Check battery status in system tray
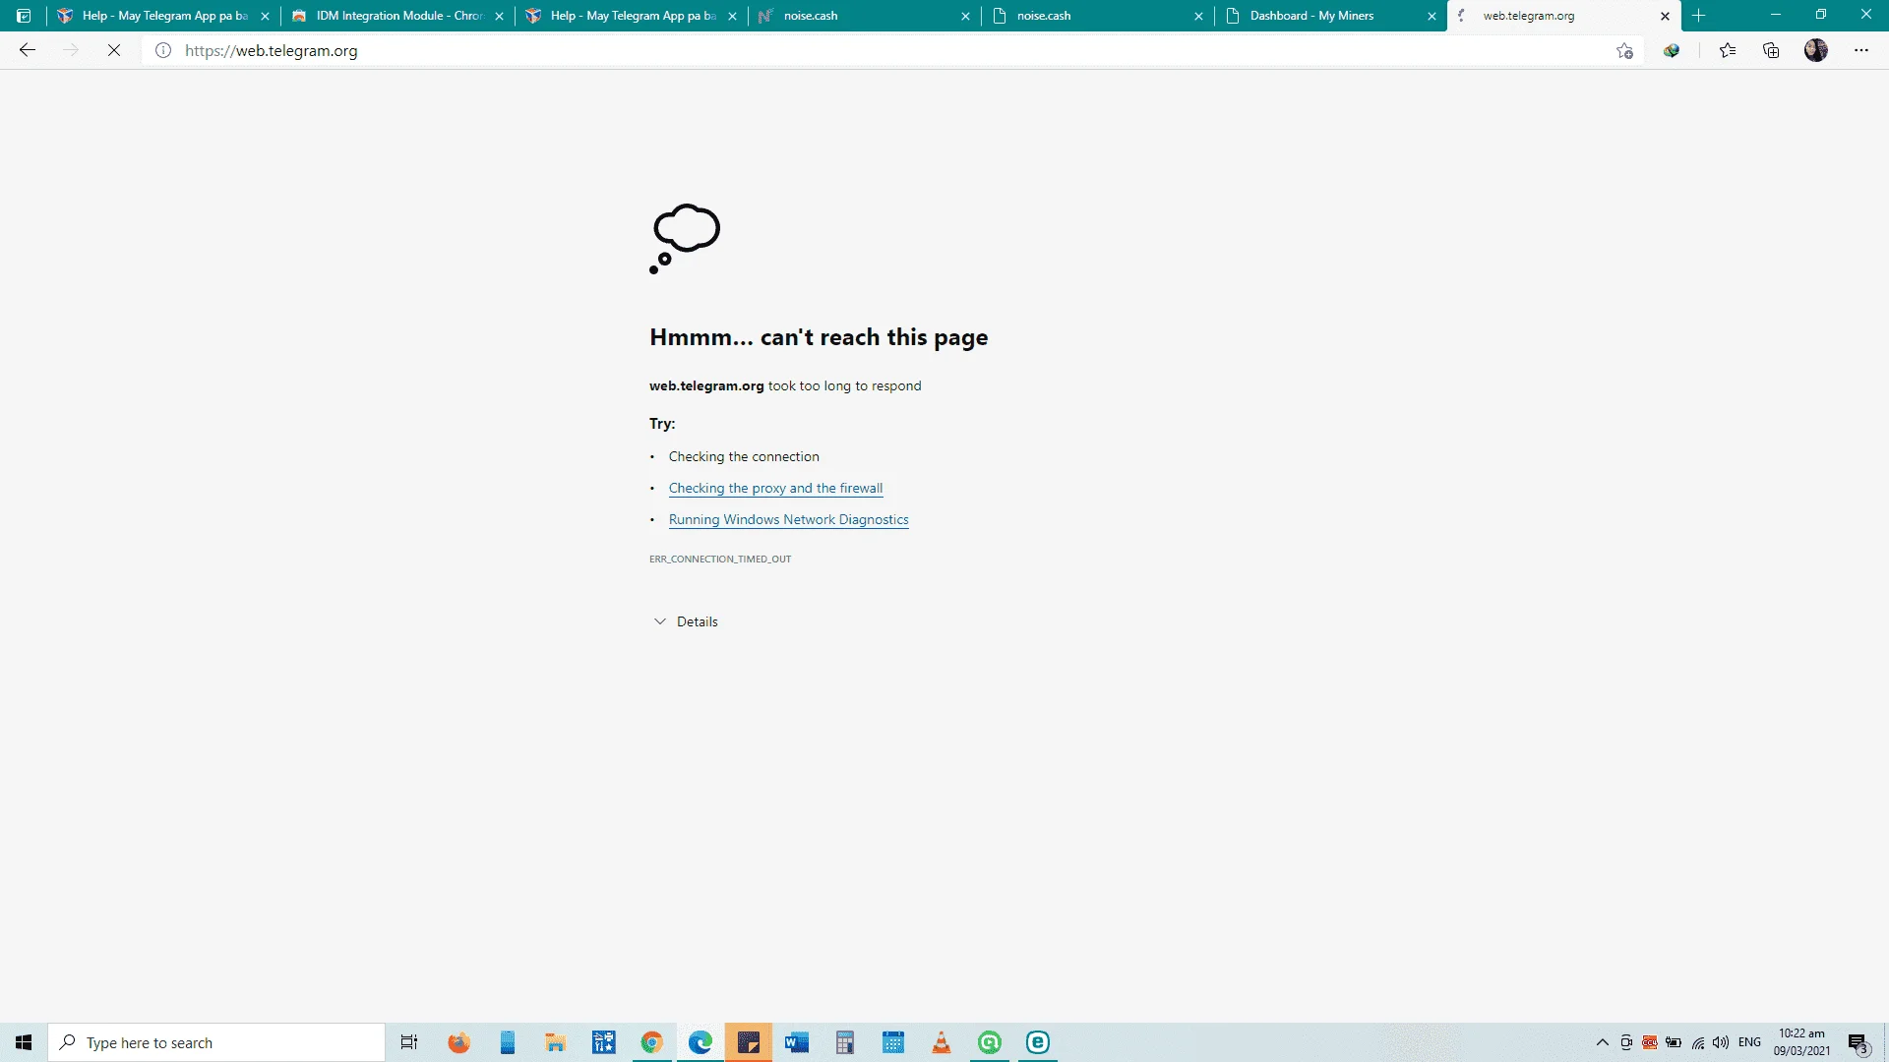The image size is (1889, 1062). (x=1674, y=1042)
